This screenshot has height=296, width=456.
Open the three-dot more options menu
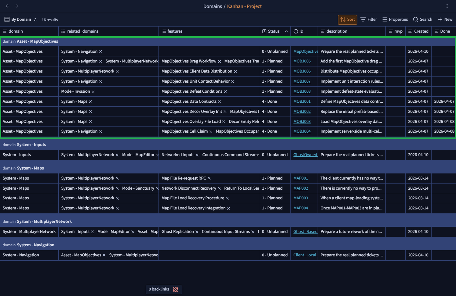[x=447, y=6]
